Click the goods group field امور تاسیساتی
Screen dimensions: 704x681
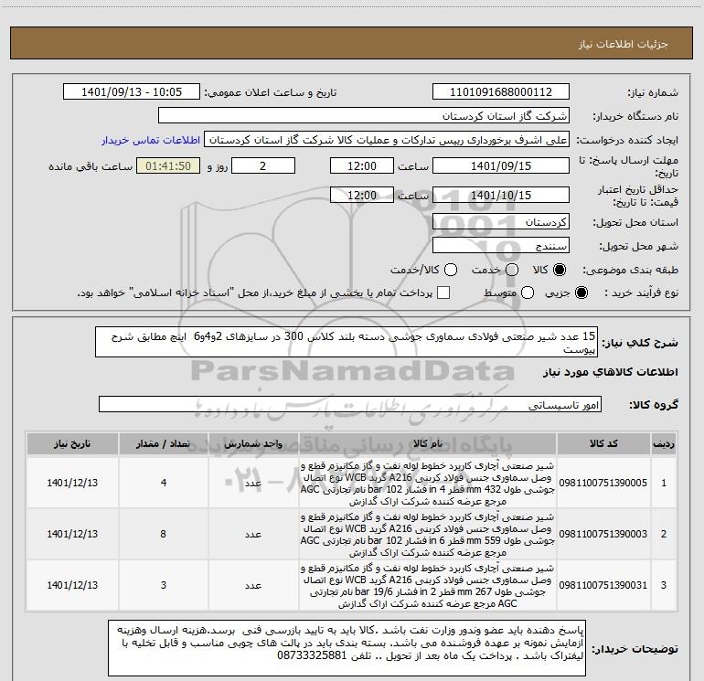[350, 404]
